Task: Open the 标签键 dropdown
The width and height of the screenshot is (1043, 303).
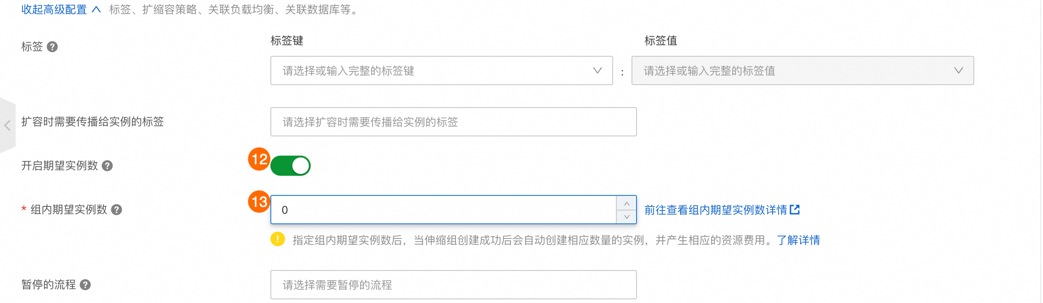Action: (442, 70)
